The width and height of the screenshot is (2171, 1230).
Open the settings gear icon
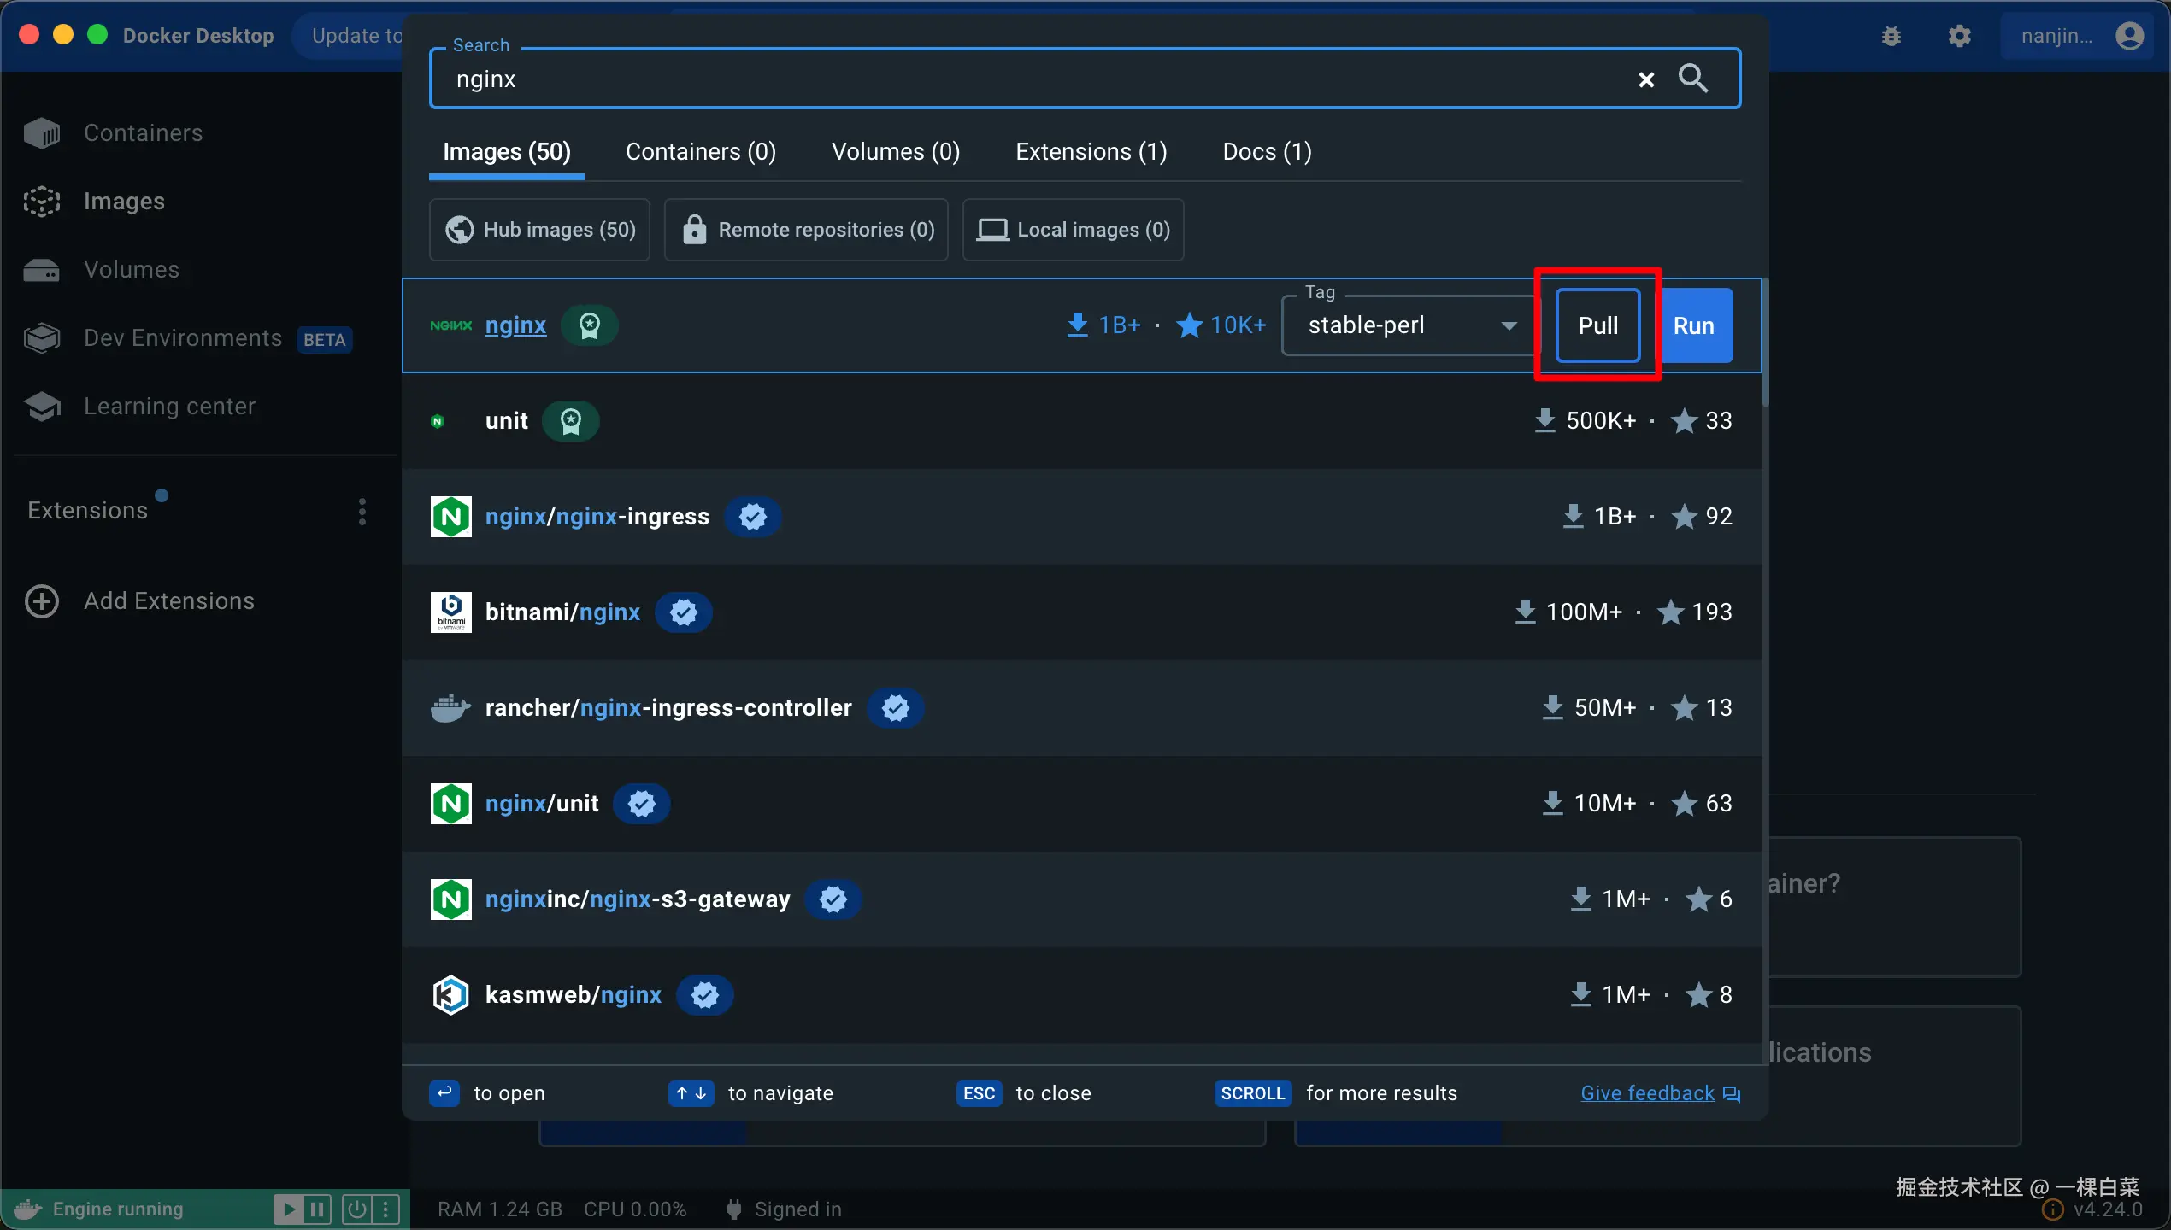click(1959, 36)
